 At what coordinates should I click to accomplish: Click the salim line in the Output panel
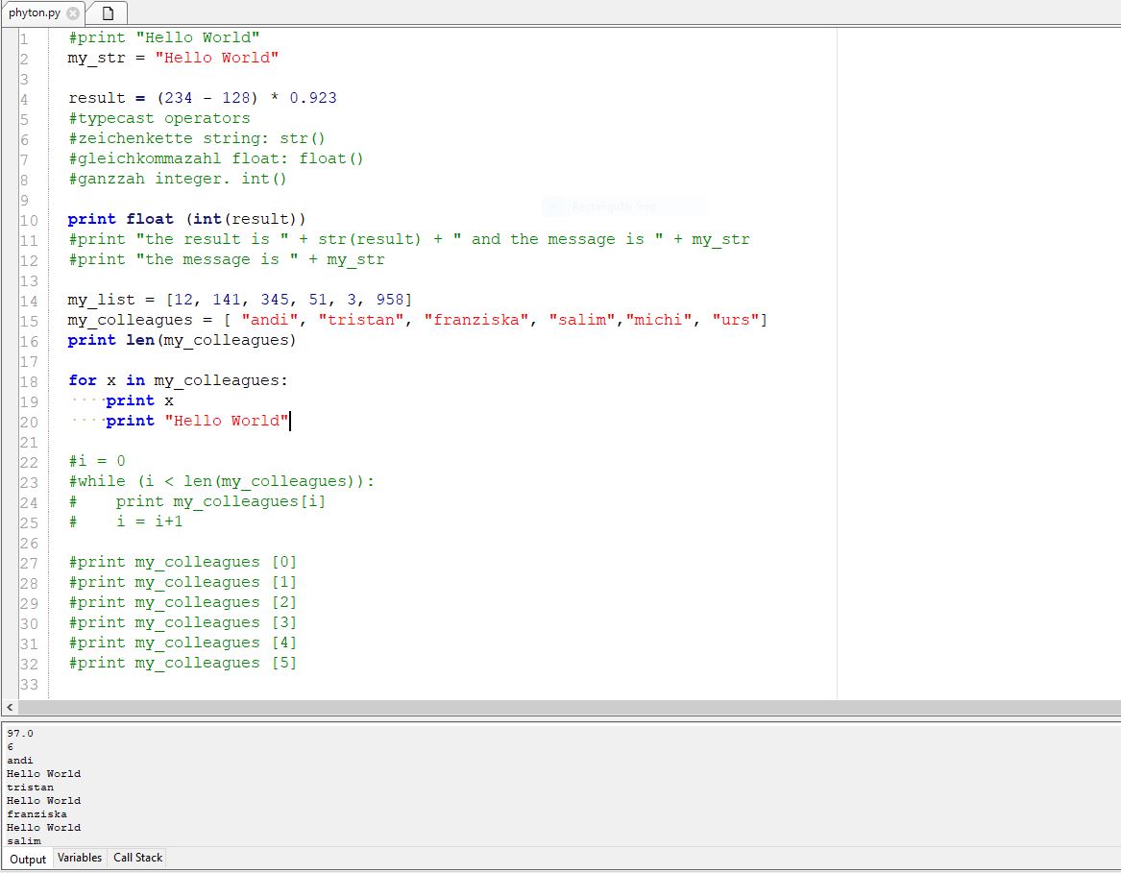(x=22, y=840)
